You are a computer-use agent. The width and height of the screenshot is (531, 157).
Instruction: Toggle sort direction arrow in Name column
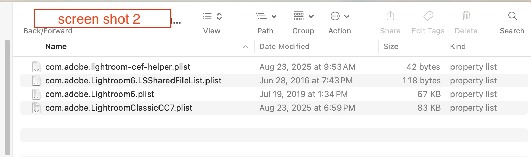pyautogui.click(x=245, y=47)
